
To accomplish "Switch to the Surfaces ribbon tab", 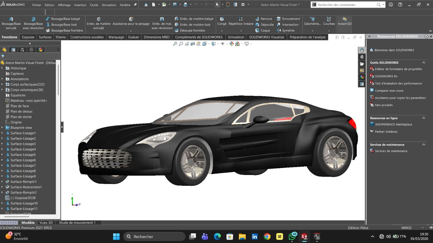I will [x=45, y=37].
